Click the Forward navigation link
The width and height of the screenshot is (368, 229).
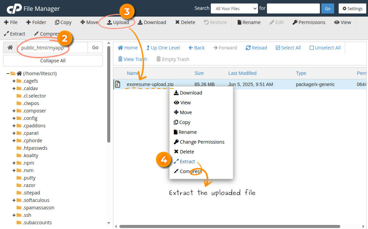click(225, 48)
